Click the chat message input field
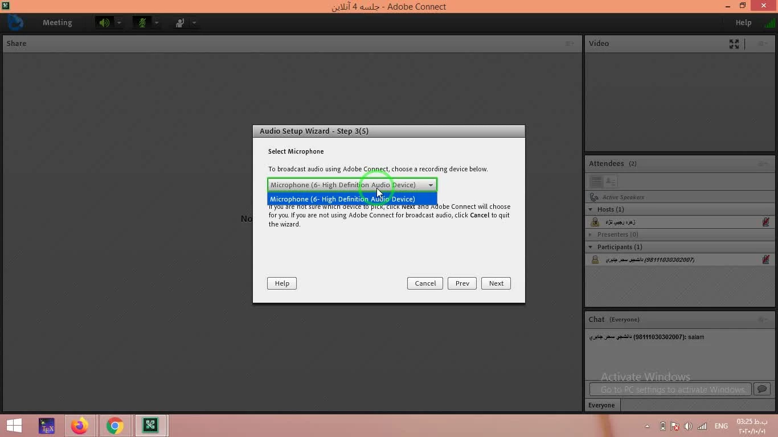Screen dimensions: 778x437 pyautogui.click(x=670, y=389)
